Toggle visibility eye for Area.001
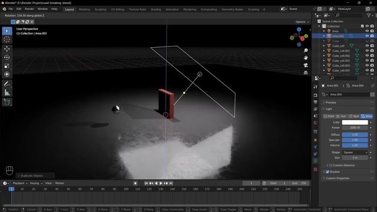377x212 pixels. (367, 36)
